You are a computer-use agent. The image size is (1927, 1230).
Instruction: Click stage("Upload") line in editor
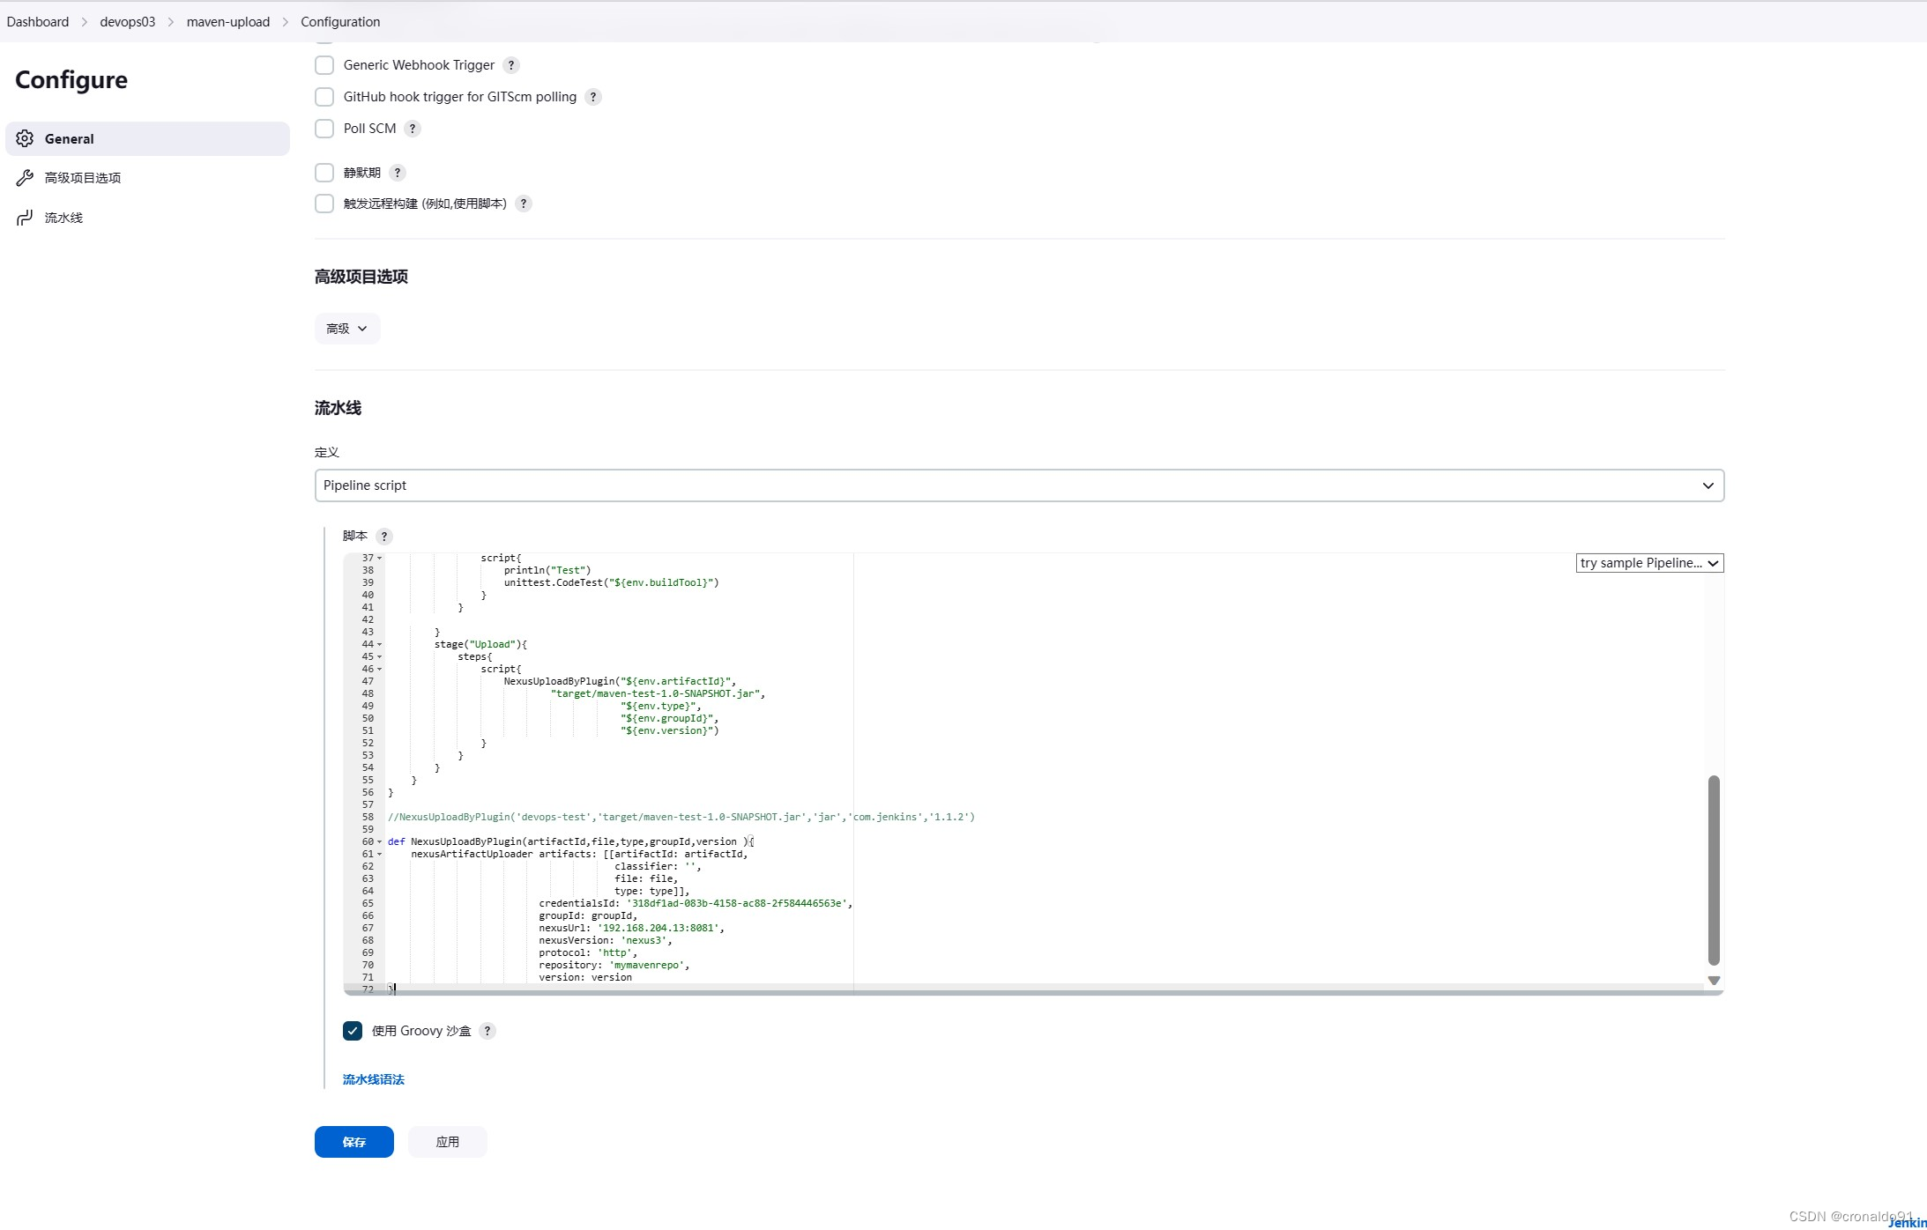tap(480, 644)
